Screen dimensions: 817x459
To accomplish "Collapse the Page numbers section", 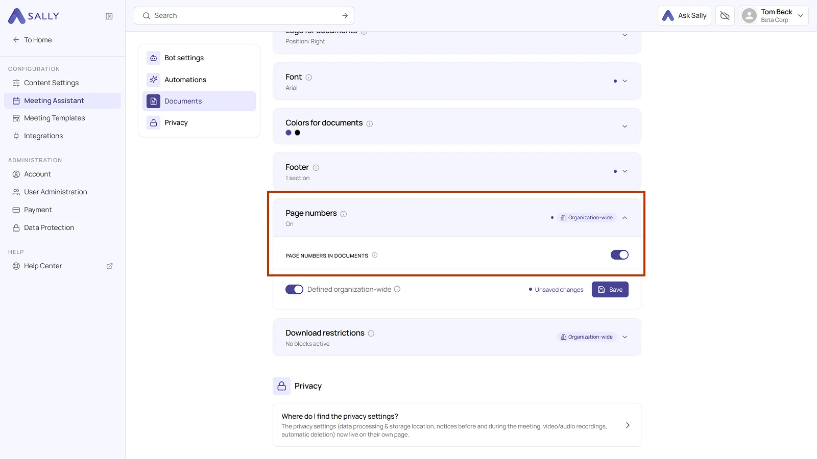I will 624,218.
